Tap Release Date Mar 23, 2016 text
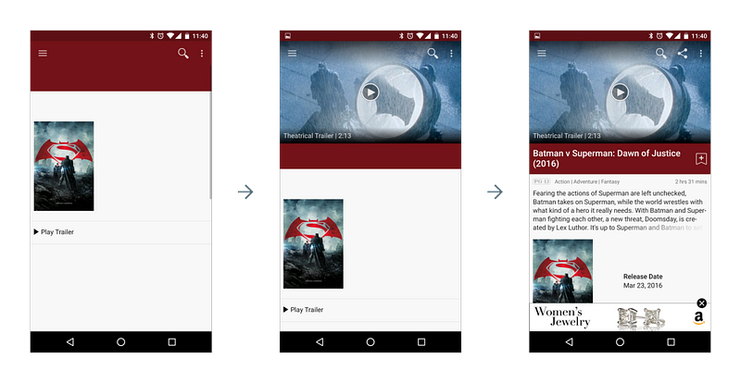This screenshot has height=383, width=741. pos(643,281)
